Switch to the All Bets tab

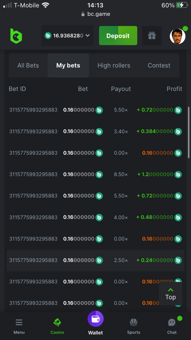pos(28,65)
